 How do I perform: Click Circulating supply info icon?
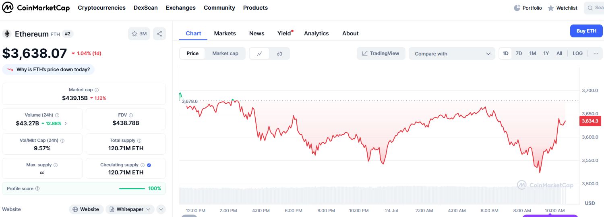pyautogui.click(x=143, y=165)
